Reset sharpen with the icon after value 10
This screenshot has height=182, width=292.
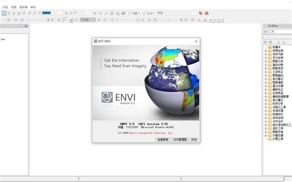[149, 20]
